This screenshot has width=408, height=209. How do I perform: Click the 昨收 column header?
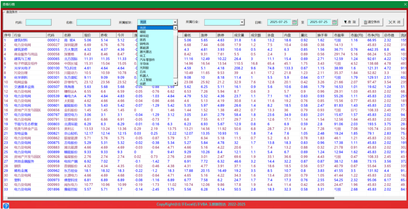coord(108,35)
